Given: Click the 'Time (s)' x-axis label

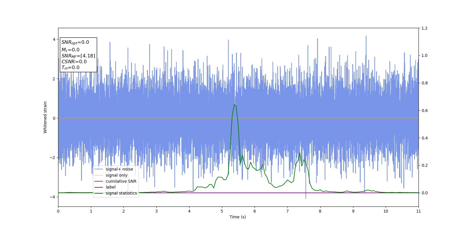Looking at the screenshot, I should (238, 217).
